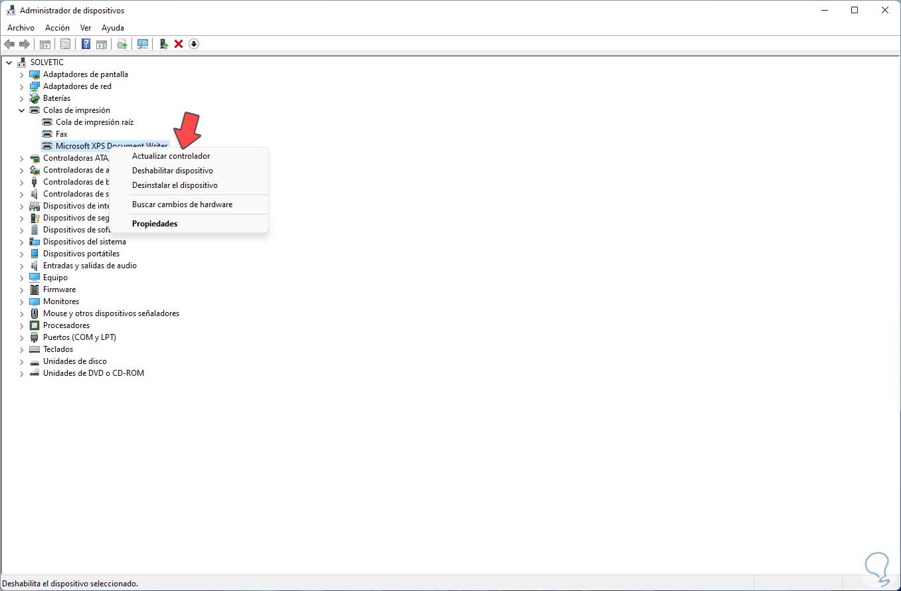901x591 pixels.
Task: Expand the Controladoras ATA category
Action: point(21,158)
